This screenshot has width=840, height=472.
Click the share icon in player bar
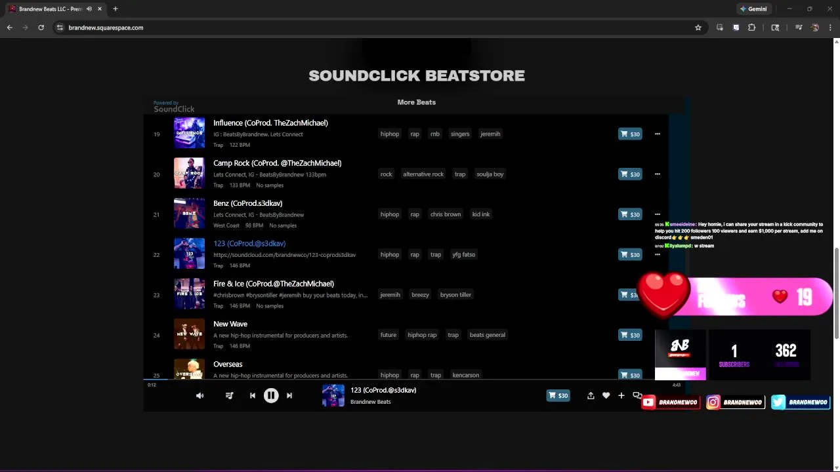591,395
